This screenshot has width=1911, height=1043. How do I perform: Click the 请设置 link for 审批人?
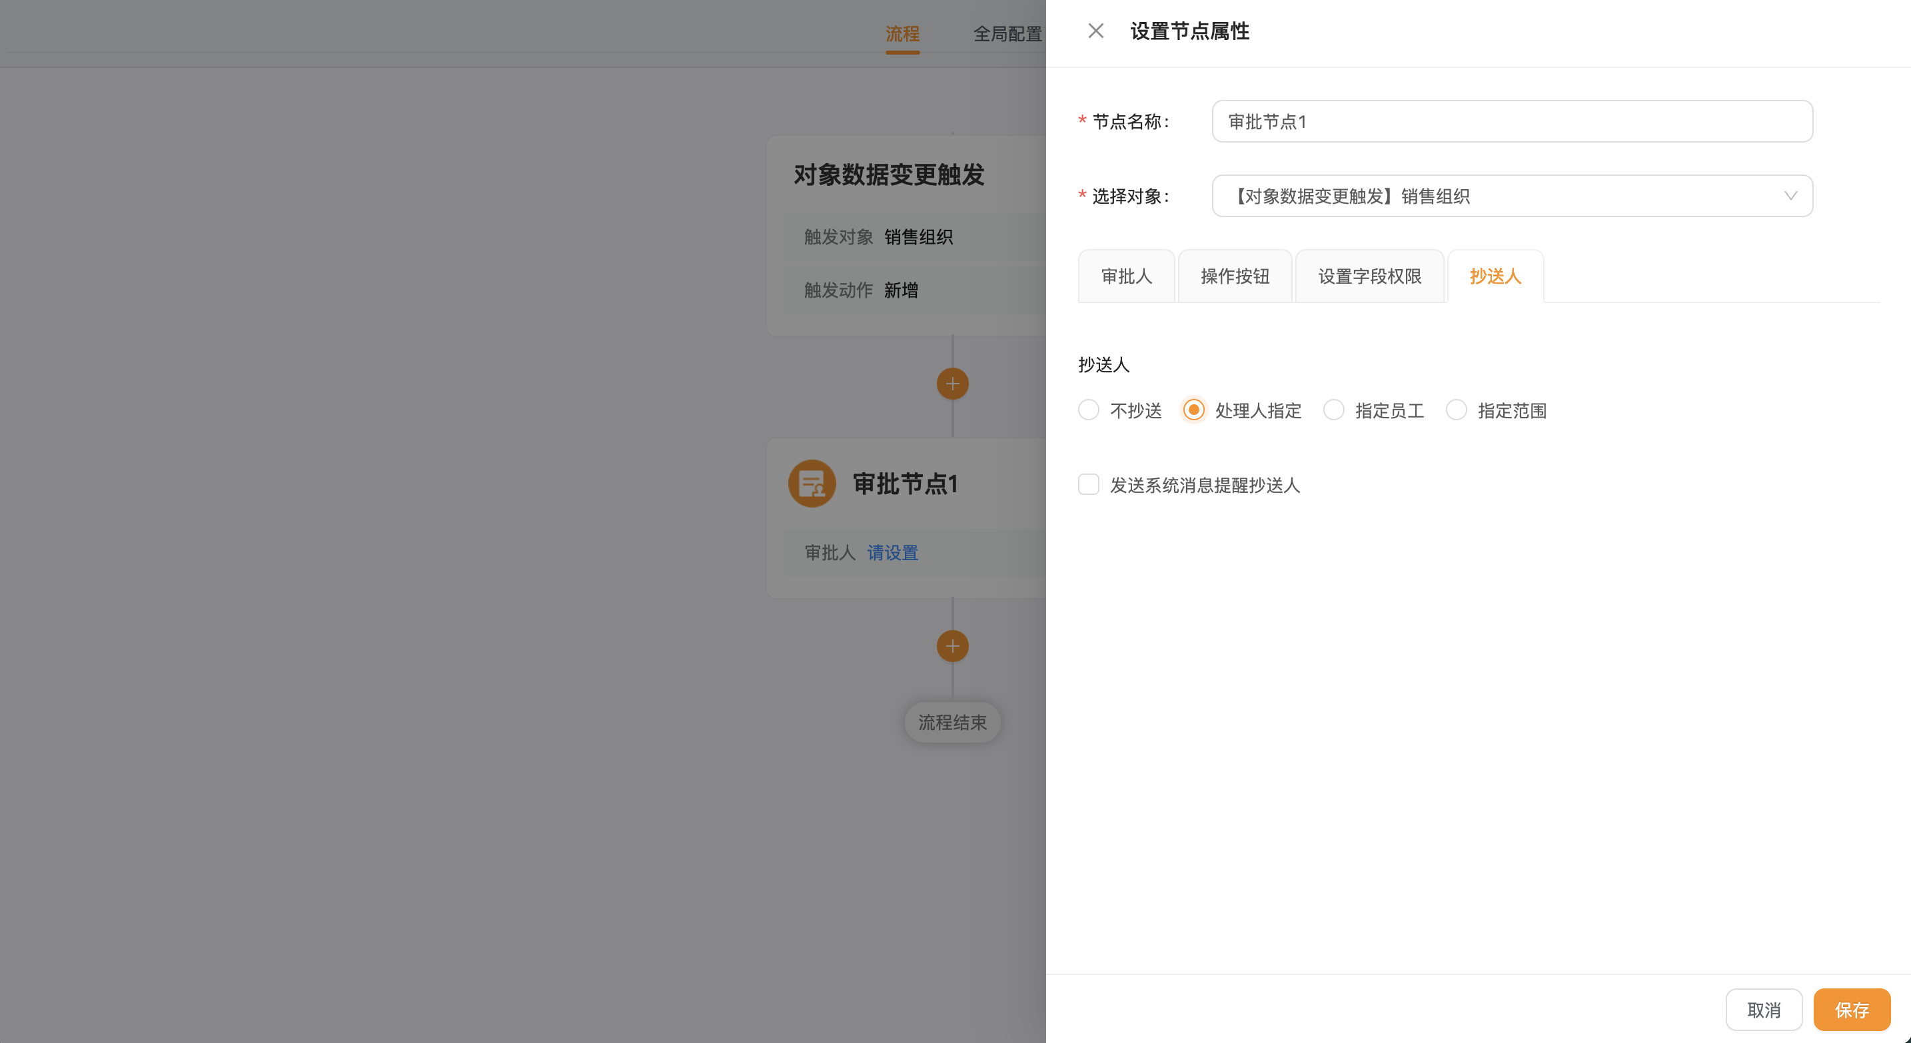click(x=892, y=553)
